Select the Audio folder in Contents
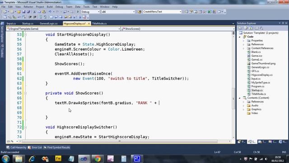The width and height of the screenshot is (289, 163). [255, 105]
